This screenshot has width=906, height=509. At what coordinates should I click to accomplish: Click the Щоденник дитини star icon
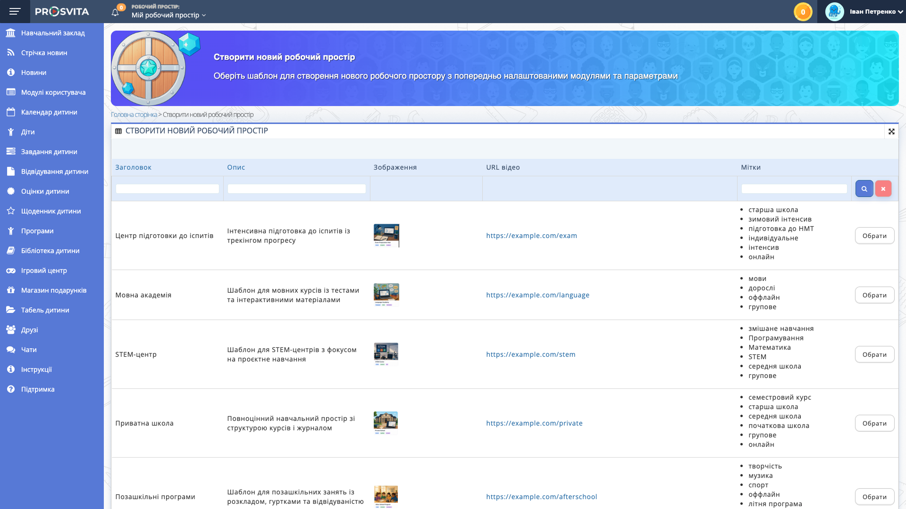pos(11,211)
